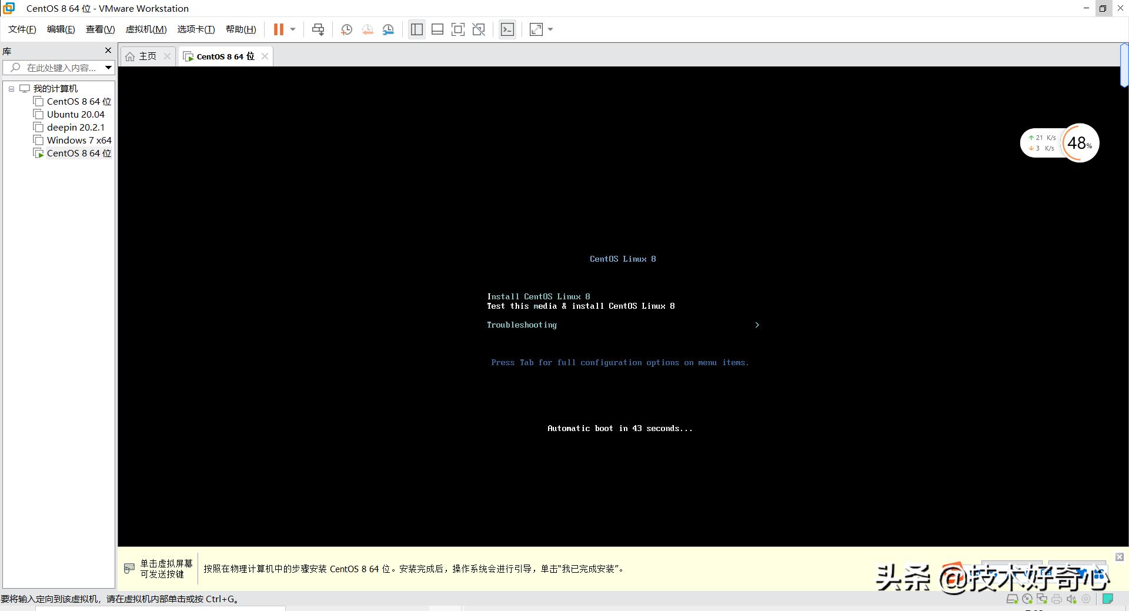Enter full screen mode
The width and height of the screenshot is (1129, 611).
(458, 29)
